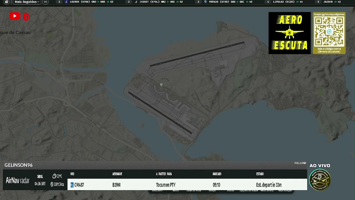Click the VOO column header
The image size is (355, 200).
[x=72, y=174]
